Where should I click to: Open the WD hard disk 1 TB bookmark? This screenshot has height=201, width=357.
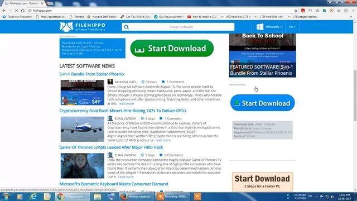click(236, 17)
